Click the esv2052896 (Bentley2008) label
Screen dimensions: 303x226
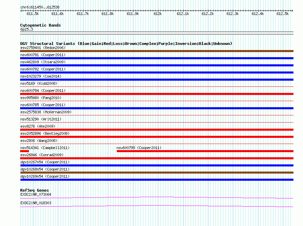coord(45,133)
